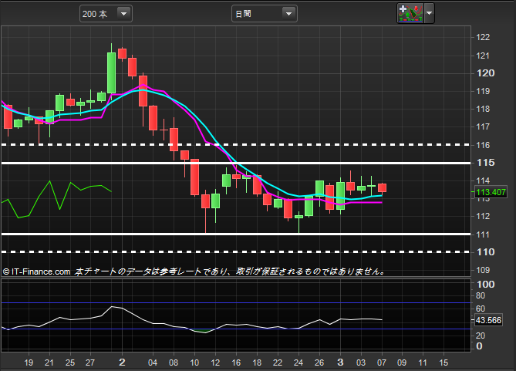The image size is (516, 371).
Task: Click the date label 27 on axis
Action: pos(90,363)
